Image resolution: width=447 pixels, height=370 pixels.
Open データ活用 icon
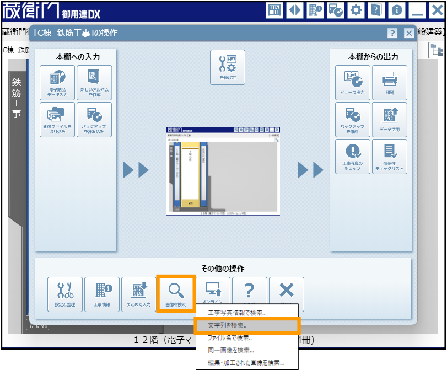tap(390, 120)
